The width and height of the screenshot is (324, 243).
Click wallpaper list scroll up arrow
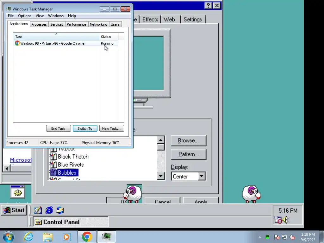(161, 140)
